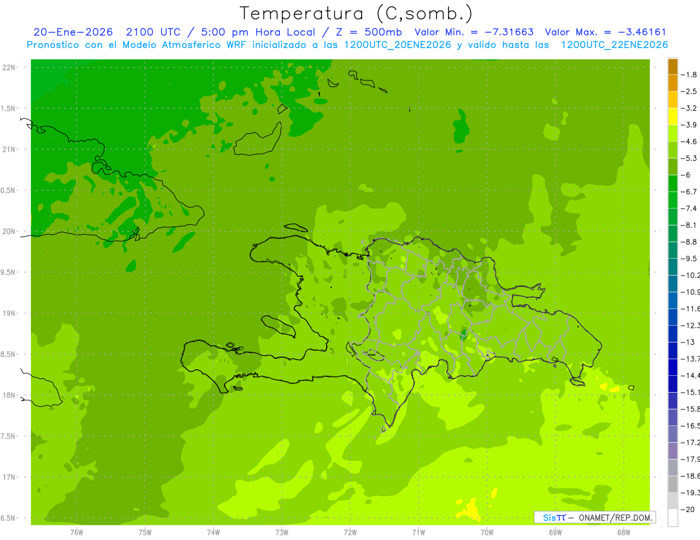Click the '68W' longitude label
700x540 pixels.
(624, 533)
